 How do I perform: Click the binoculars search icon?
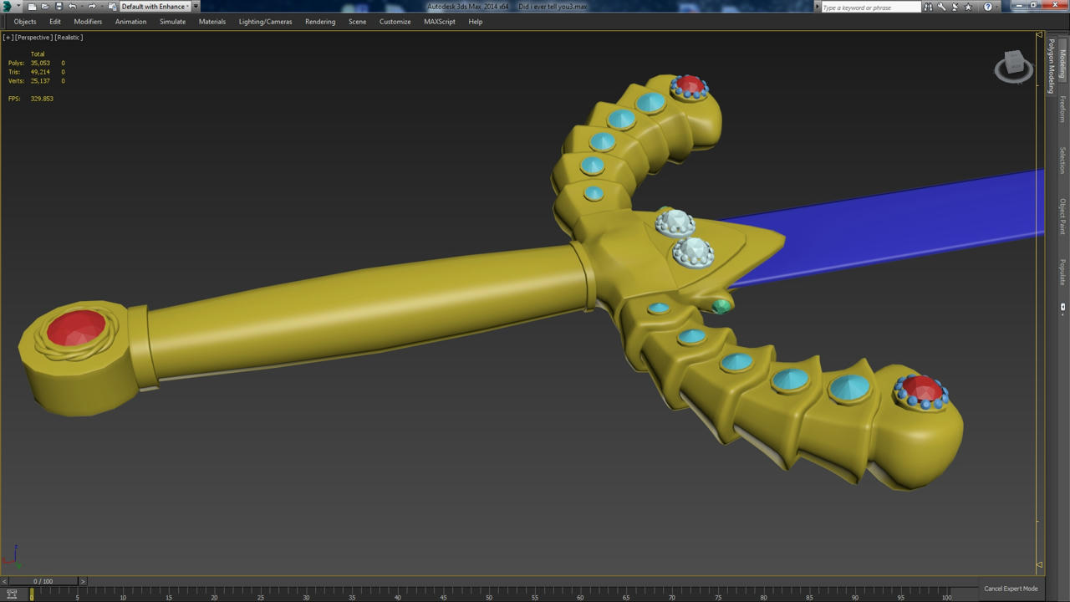coord(928,7)
